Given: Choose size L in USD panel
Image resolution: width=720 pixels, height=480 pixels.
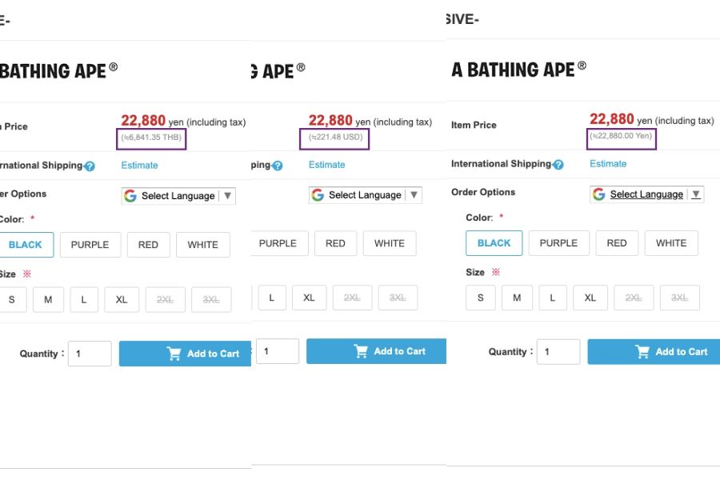Looking at the screenshot, I should 272,298.
